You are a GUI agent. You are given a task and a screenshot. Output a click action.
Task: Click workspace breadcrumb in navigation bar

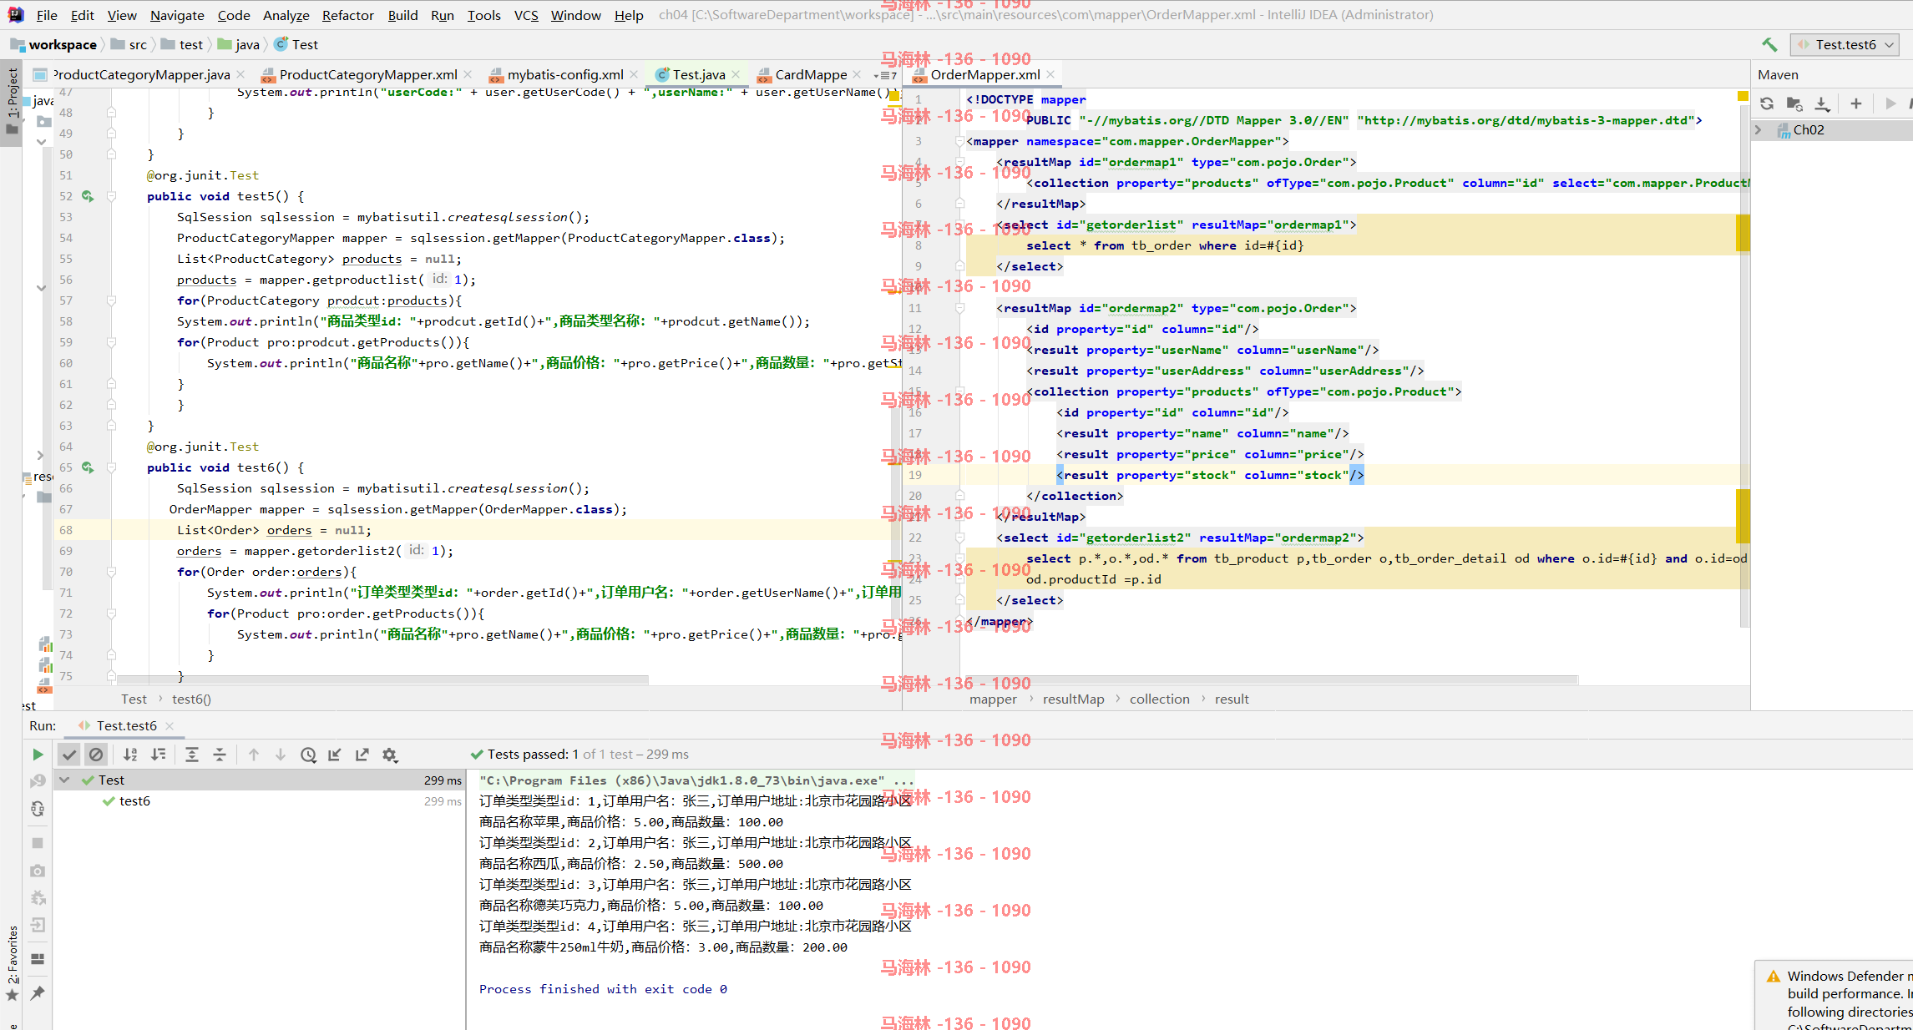tap(55, 45)
